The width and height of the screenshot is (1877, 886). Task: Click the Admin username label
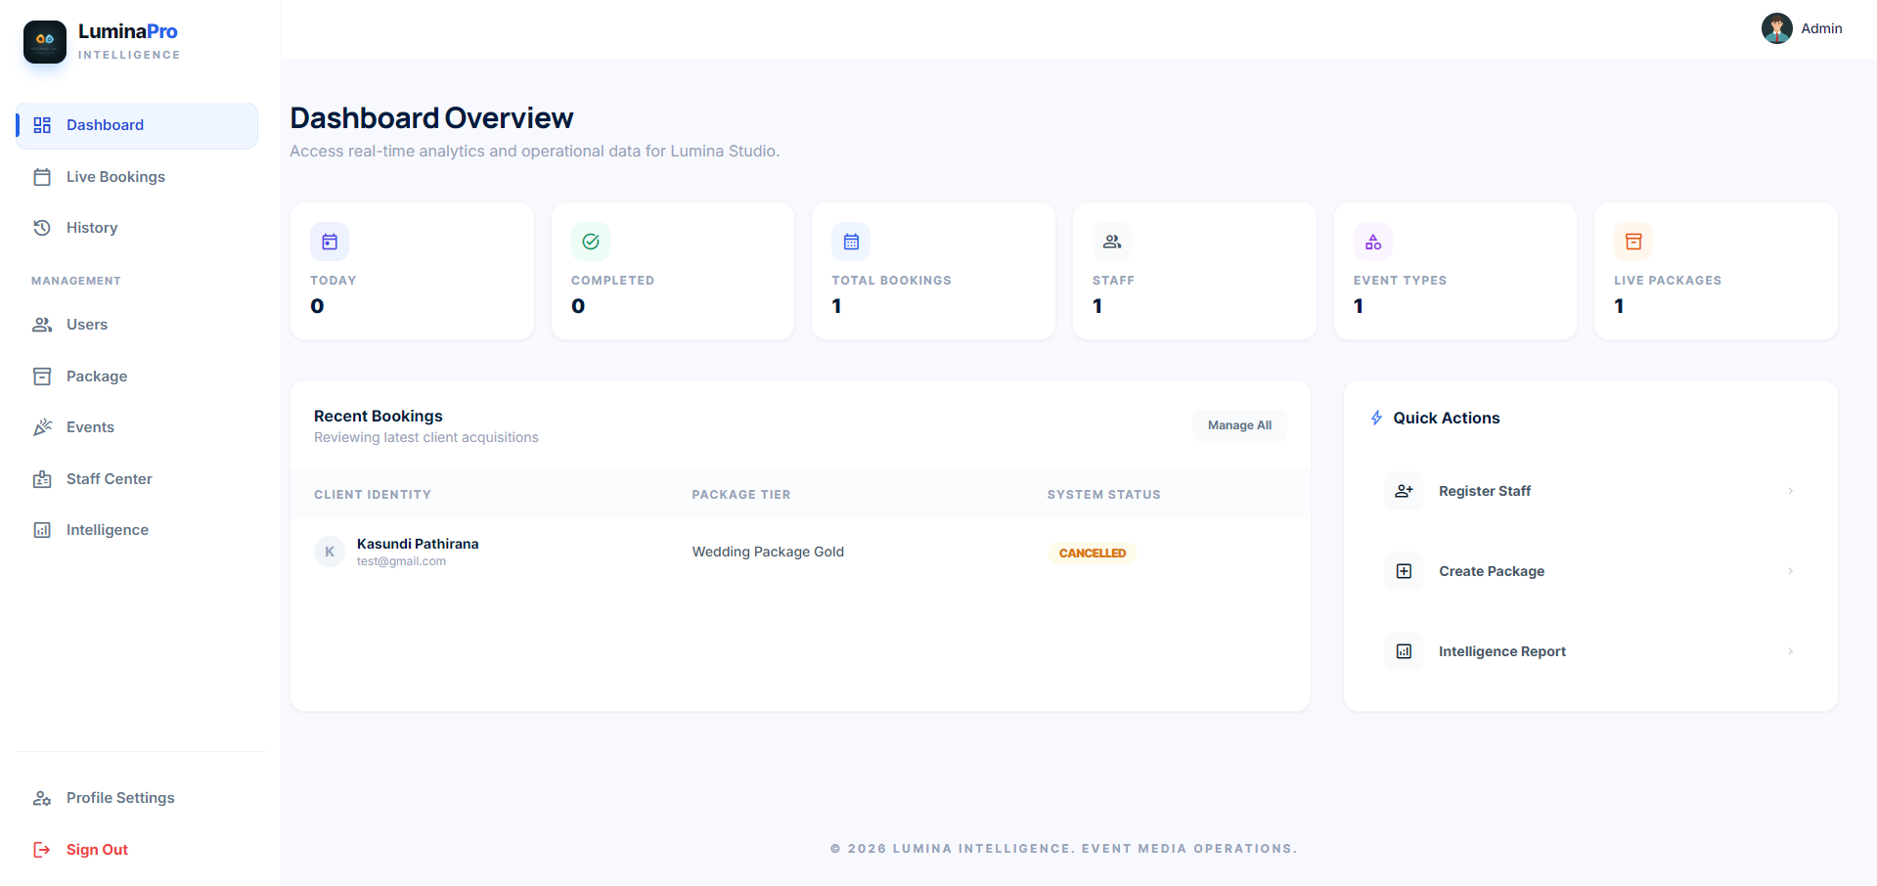click(1821, 28)
